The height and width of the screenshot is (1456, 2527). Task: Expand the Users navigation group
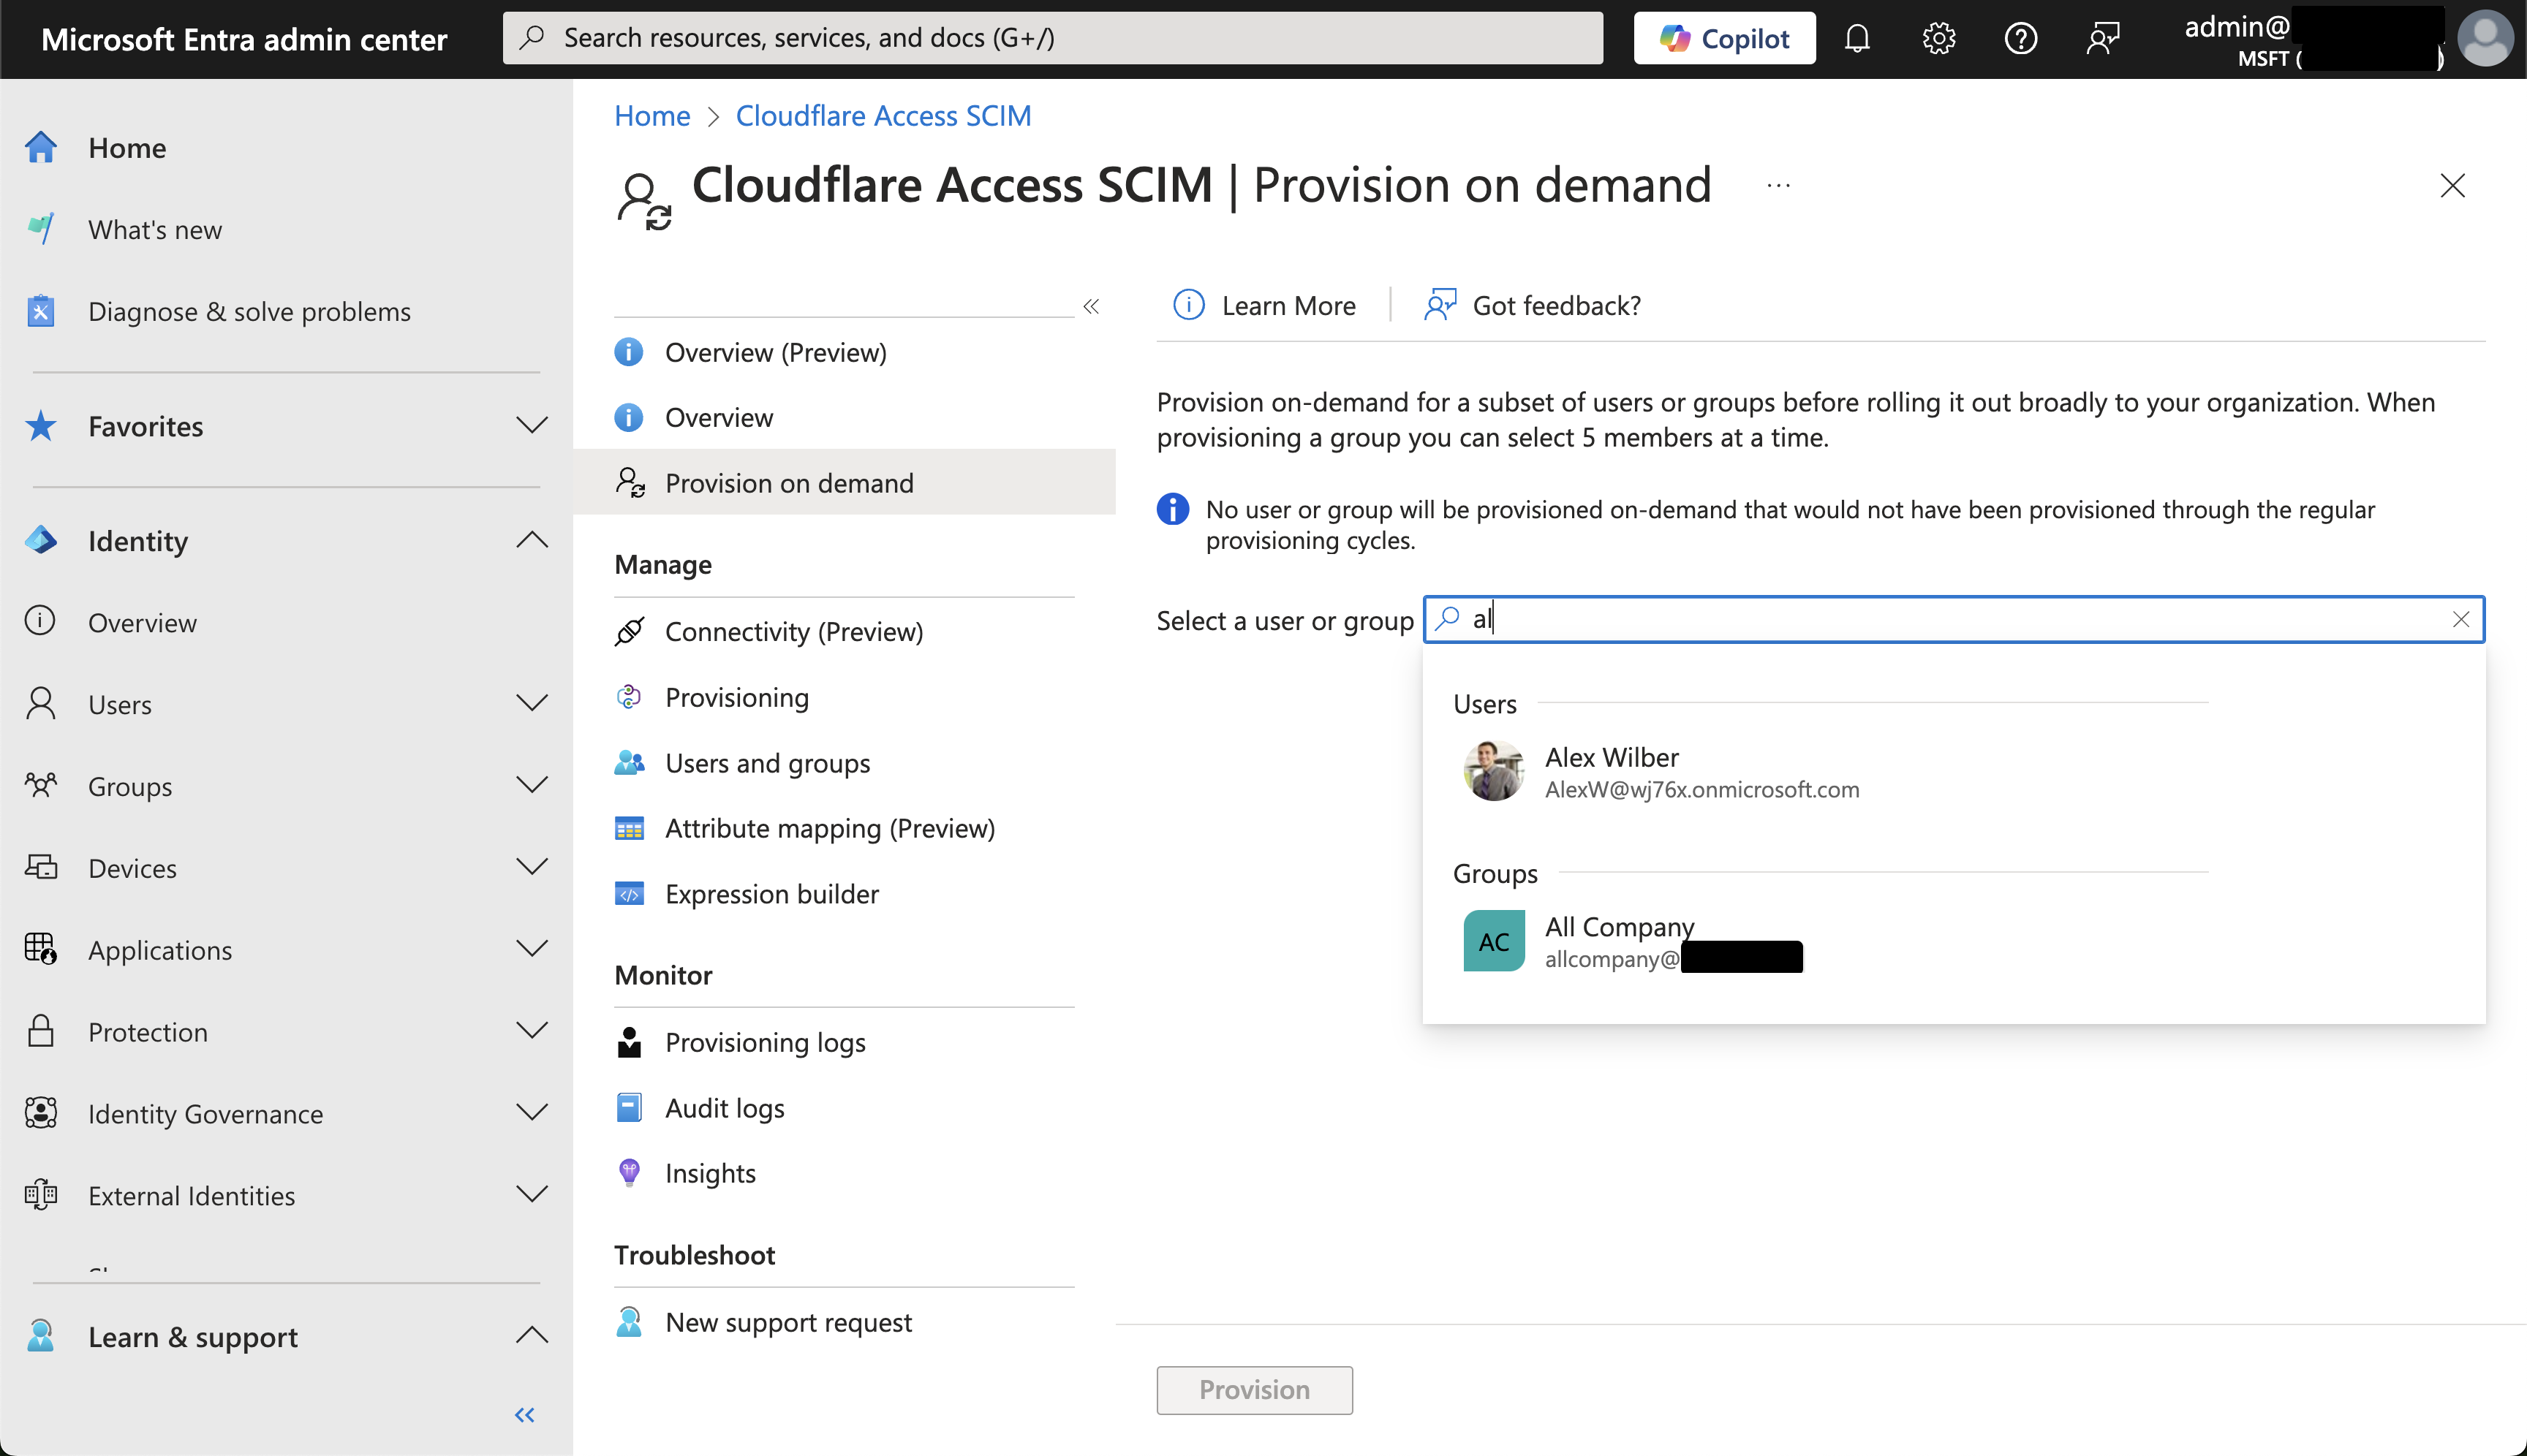pos(531,704)
